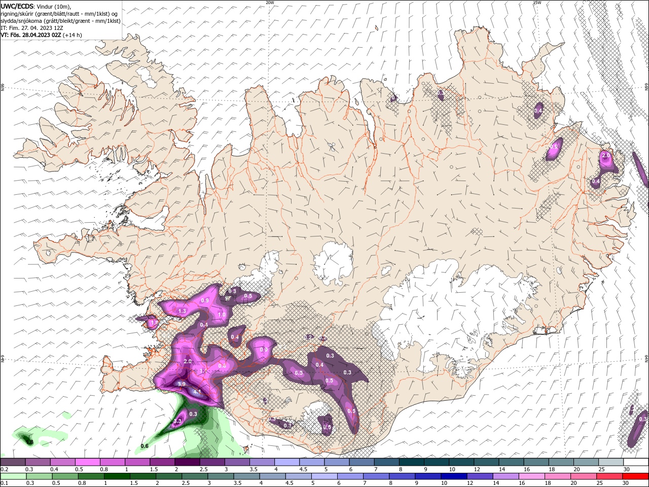Click the black 0.6 value over the sea
The image size is (649, 487).
(145, 446)
